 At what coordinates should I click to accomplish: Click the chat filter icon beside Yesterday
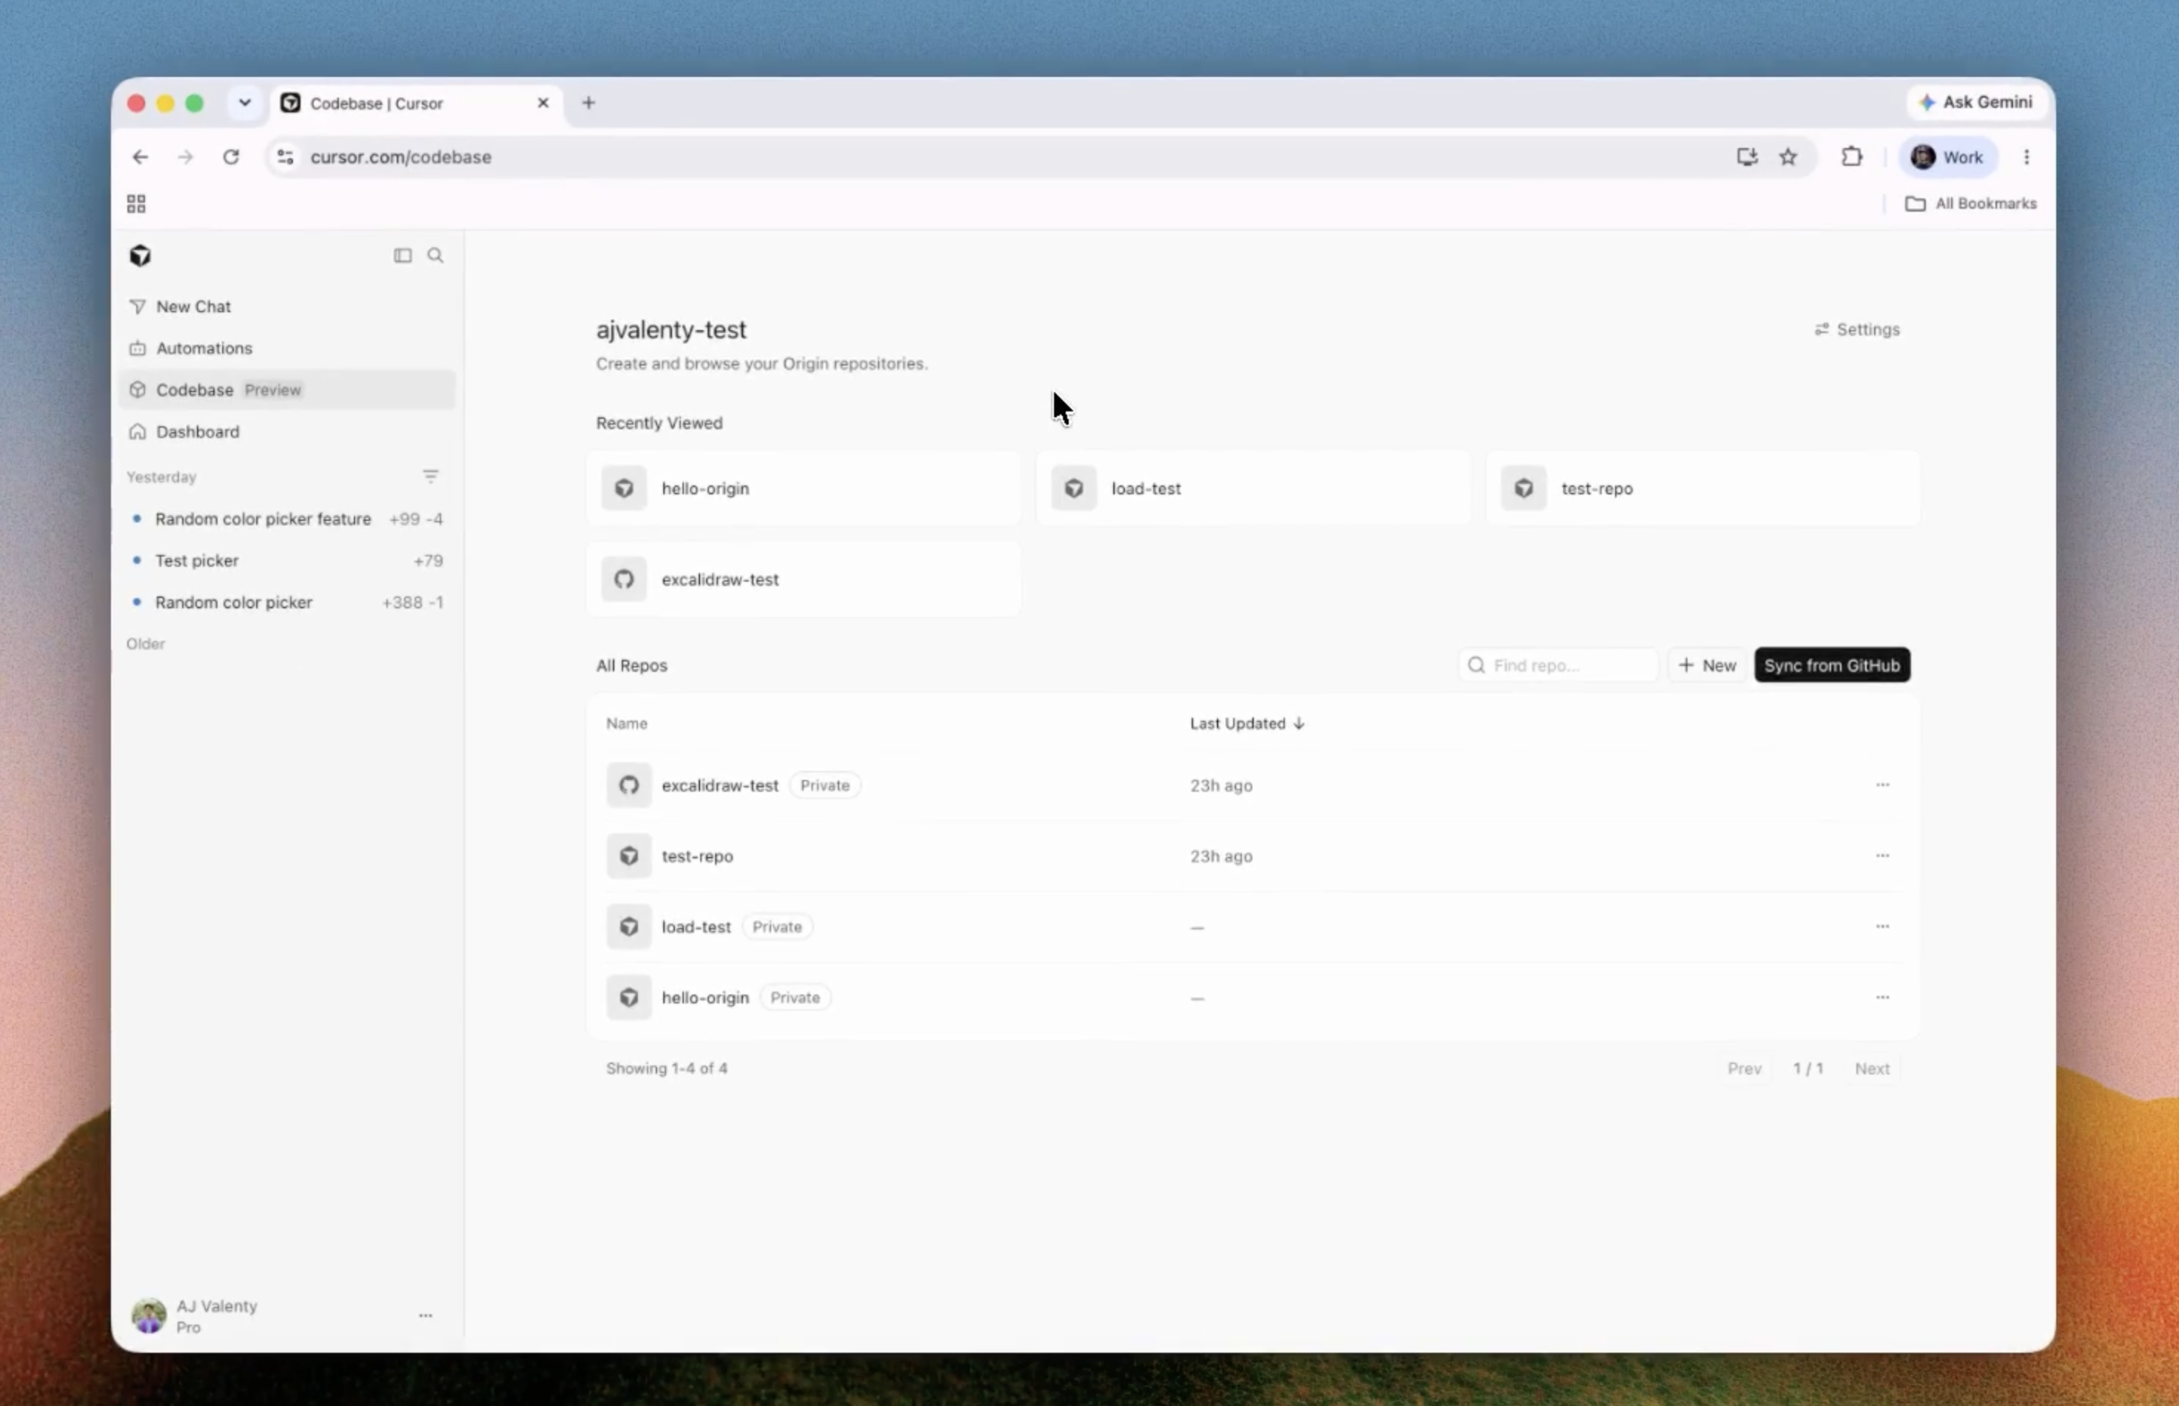coord(430,477)
